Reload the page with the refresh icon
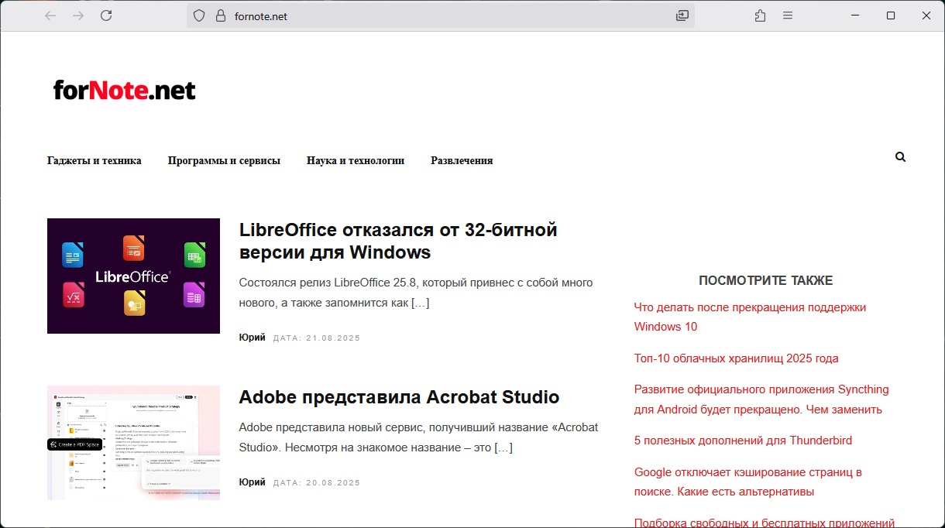945x528 pixels. (x=107, y=15)
